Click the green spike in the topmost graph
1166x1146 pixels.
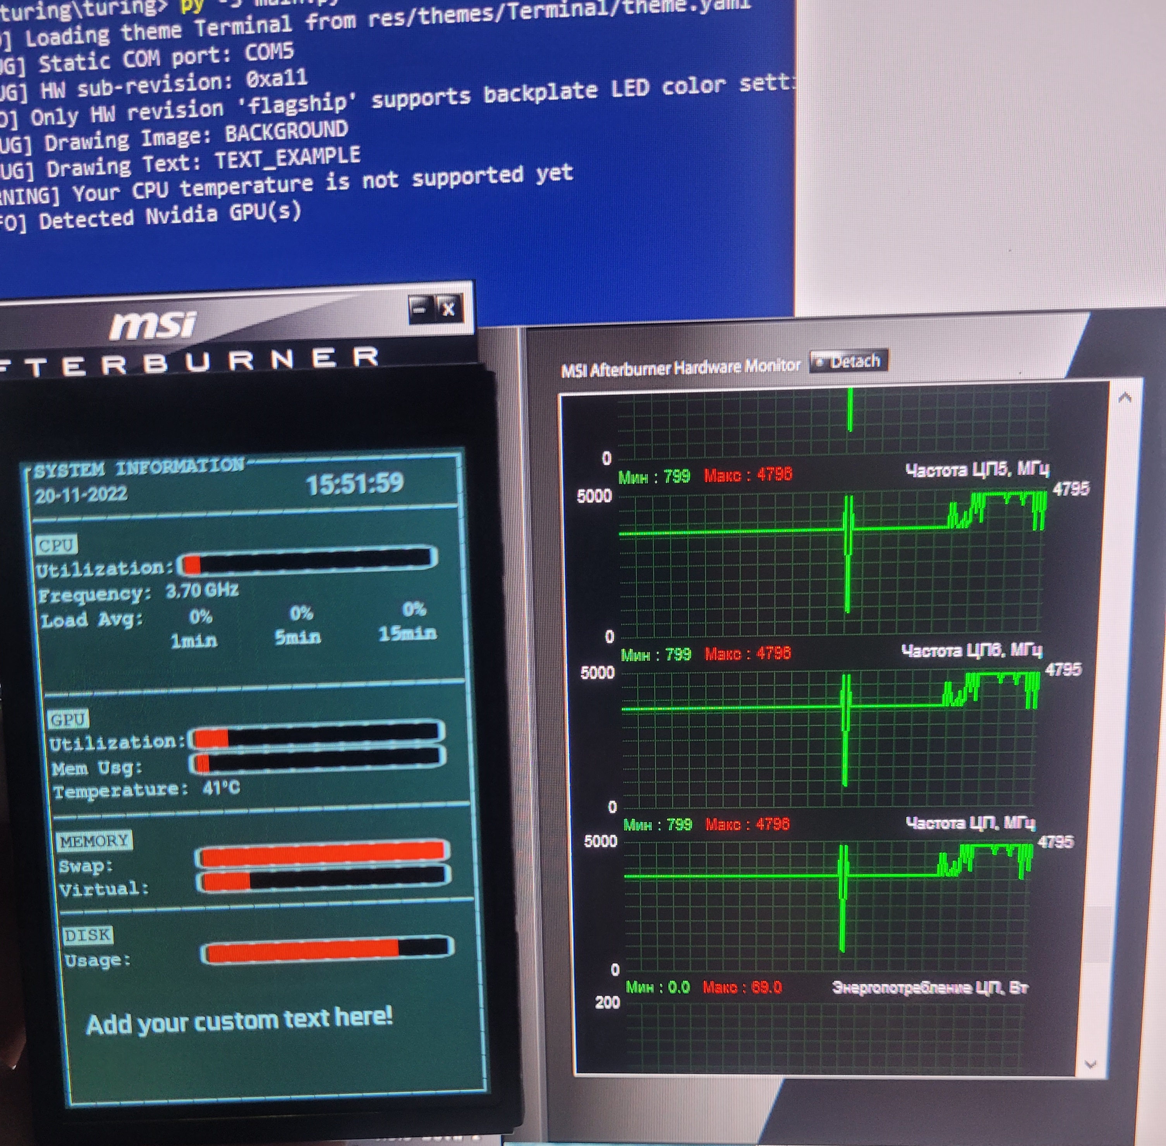850,410
